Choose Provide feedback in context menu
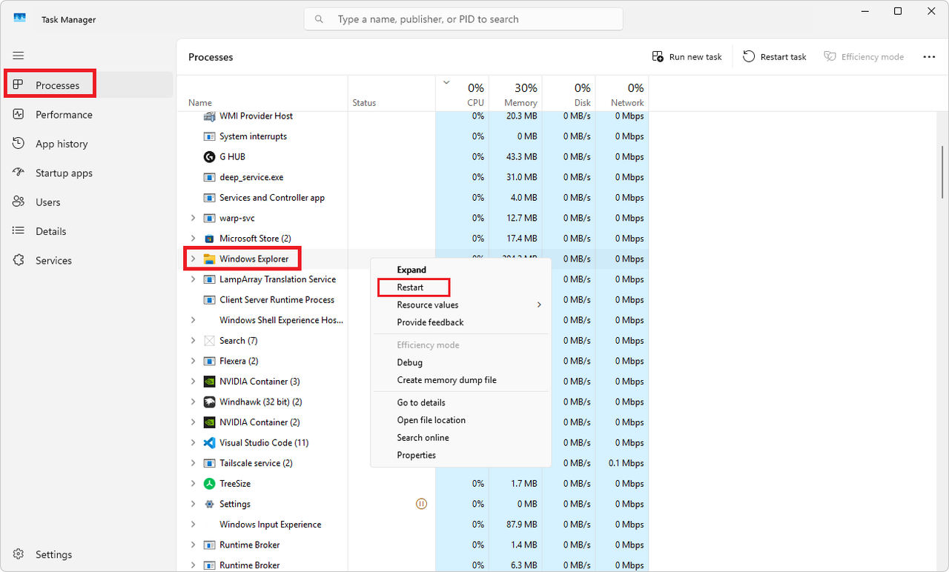Image resolution: width=949 pixels, height=572 pixels. 460,322
